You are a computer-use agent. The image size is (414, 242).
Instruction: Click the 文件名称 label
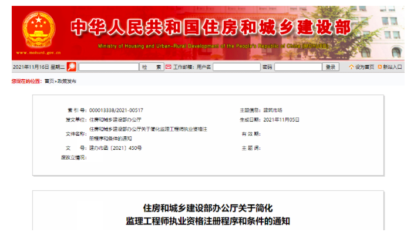click(76, 134)
